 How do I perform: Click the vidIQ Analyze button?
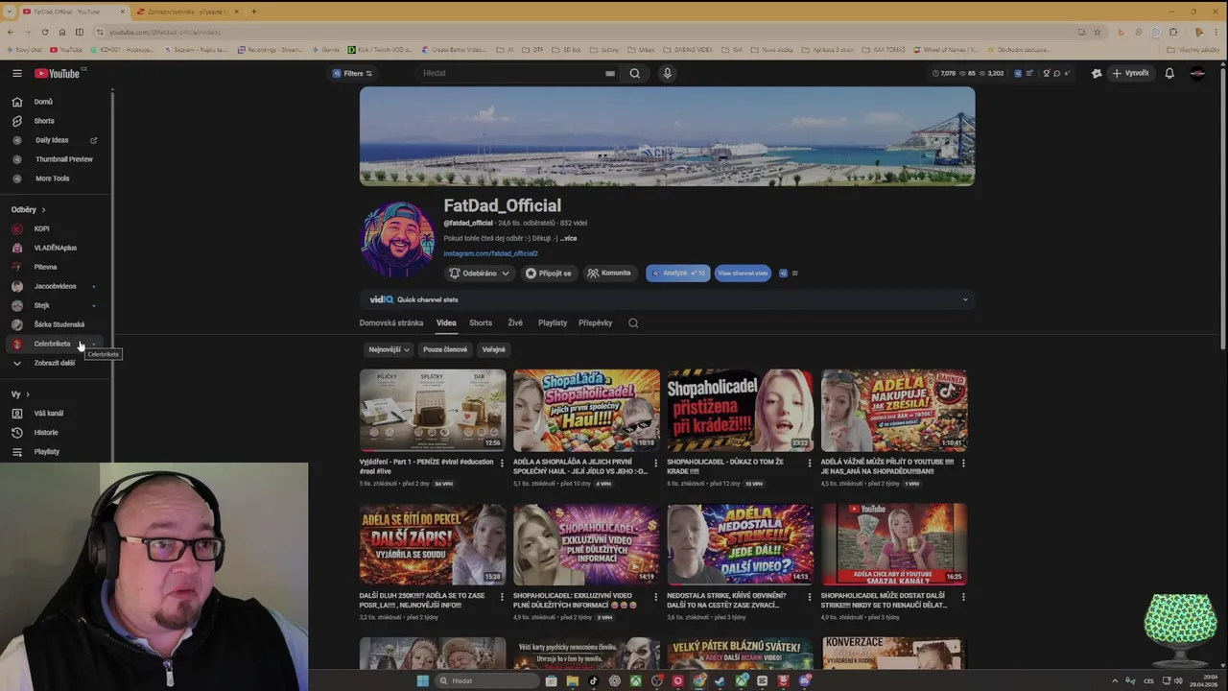pyautogui.click(x=678, y=274)
